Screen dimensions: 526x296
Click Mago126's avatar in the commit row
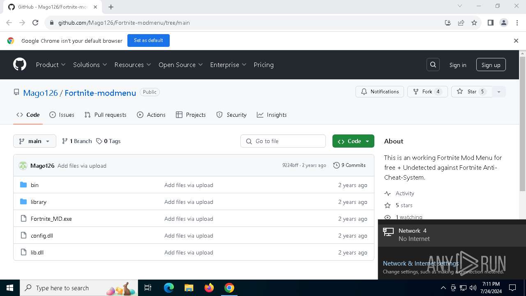pos(23,166)
